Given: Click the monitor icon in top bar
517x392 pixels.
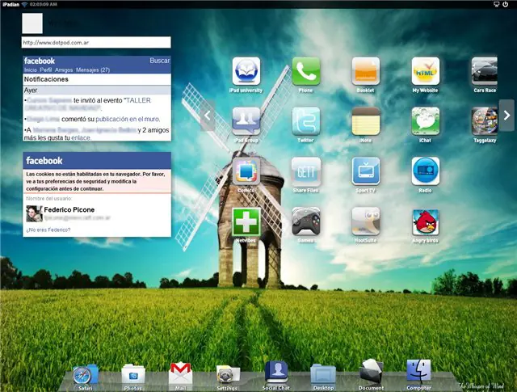Looking at the screenshot, I should tap(496, 4).
